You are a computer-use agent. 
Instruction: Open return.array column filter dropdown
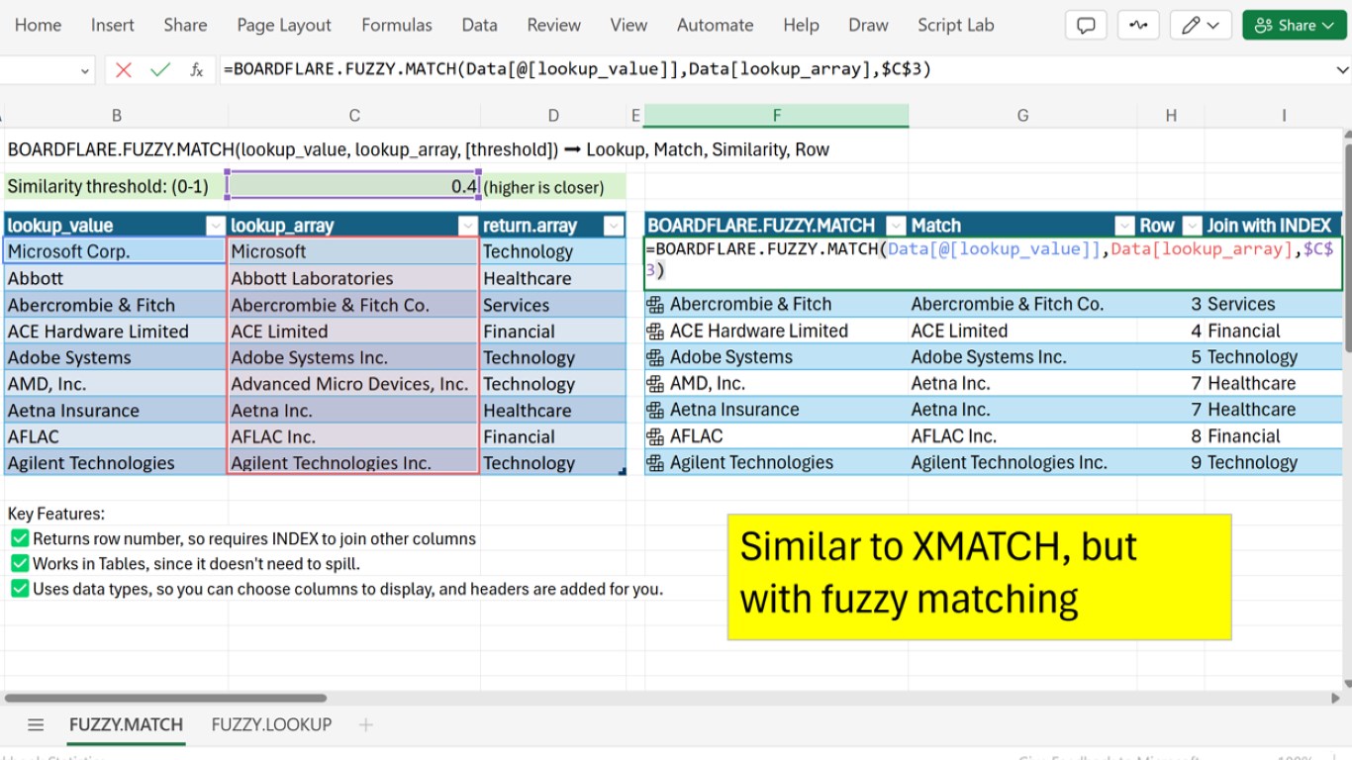point(614,226)
